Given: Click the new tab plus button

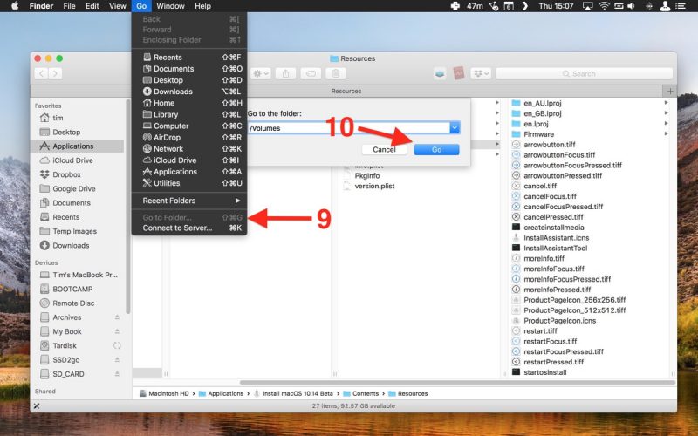Looking at the screenshot, I should (x=669, y=92).
